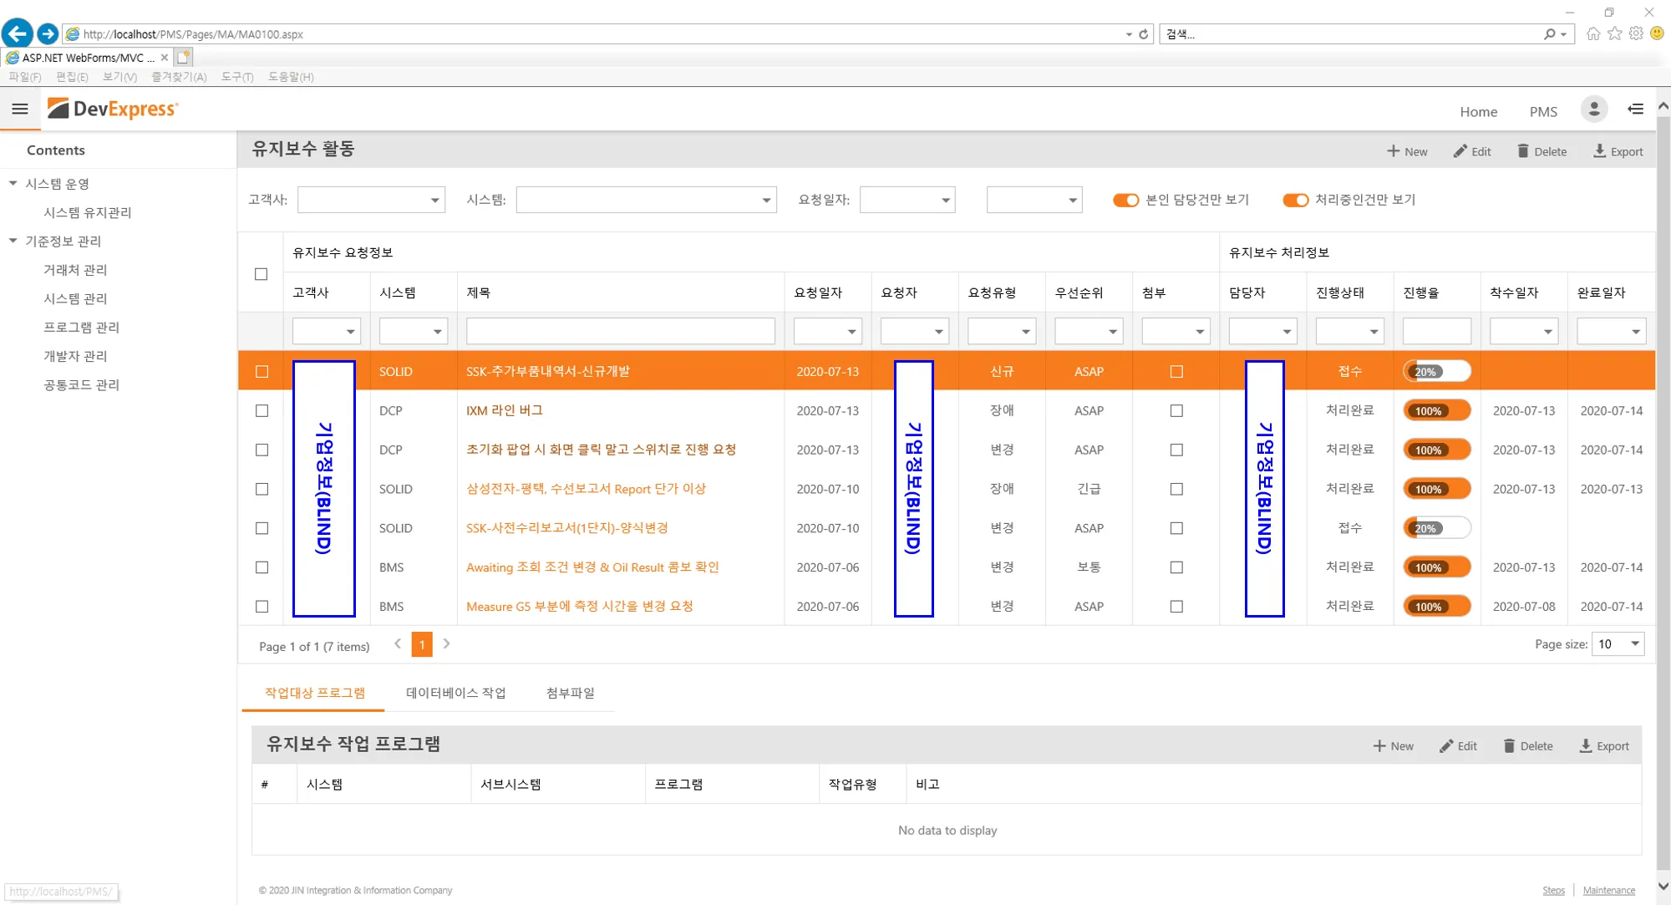Toggle 첨부 checkbox in Measure G5 row
The image size is (1671, 905).
pyautogui.click(x=1176, y=607)
